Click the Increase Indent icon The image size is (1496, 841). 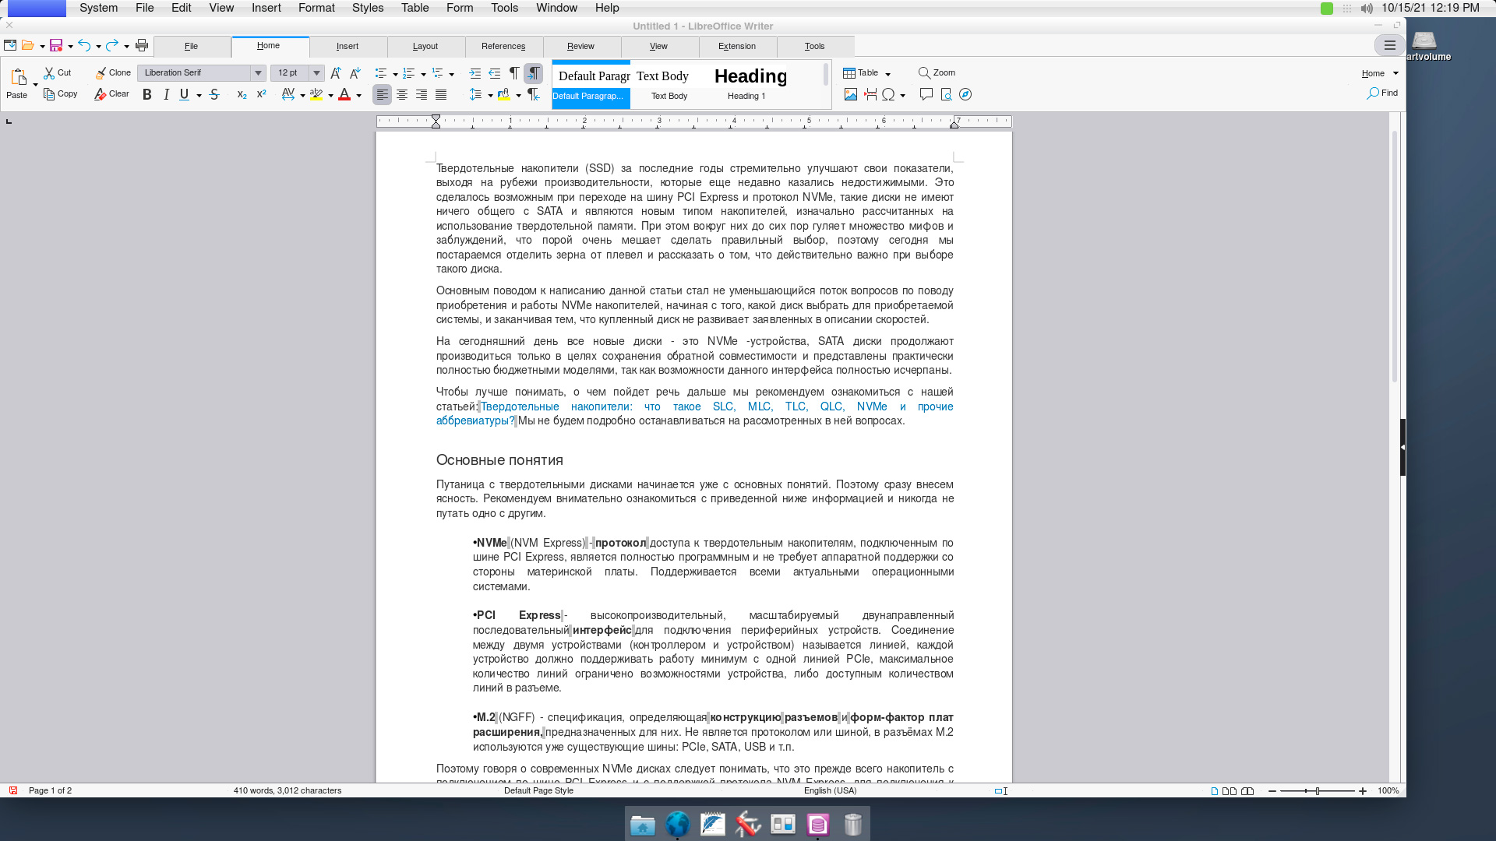[x=475, y=72]
